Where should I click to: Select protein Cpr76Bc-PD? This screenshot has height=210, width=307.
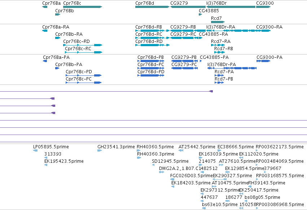tap(83, 75)
